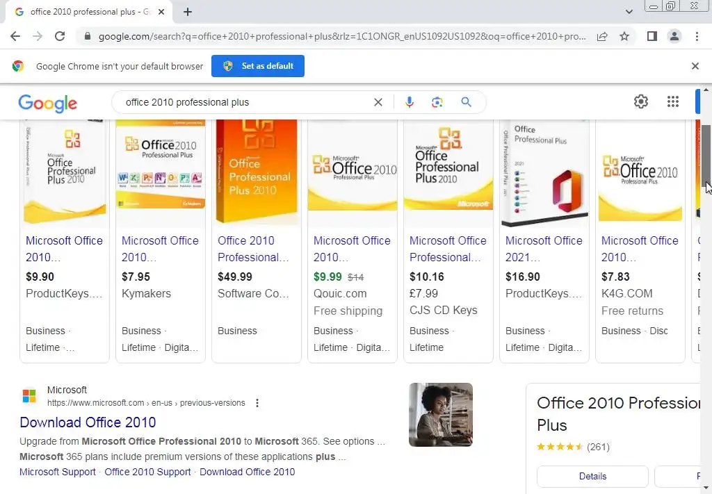Click the Download Office 2010 sitelink
This screenshot has height=494, width=712.
pos(247,472)
